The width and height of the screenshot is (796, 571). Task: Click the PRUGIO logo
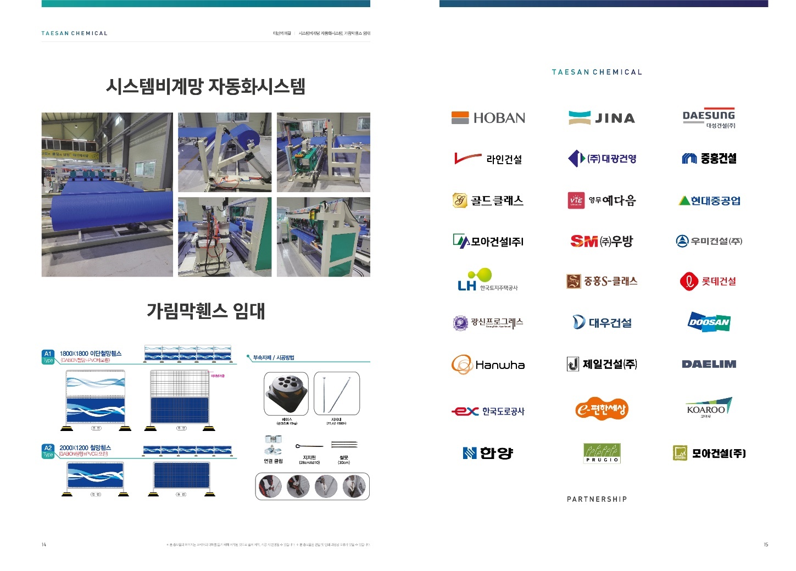602,453
